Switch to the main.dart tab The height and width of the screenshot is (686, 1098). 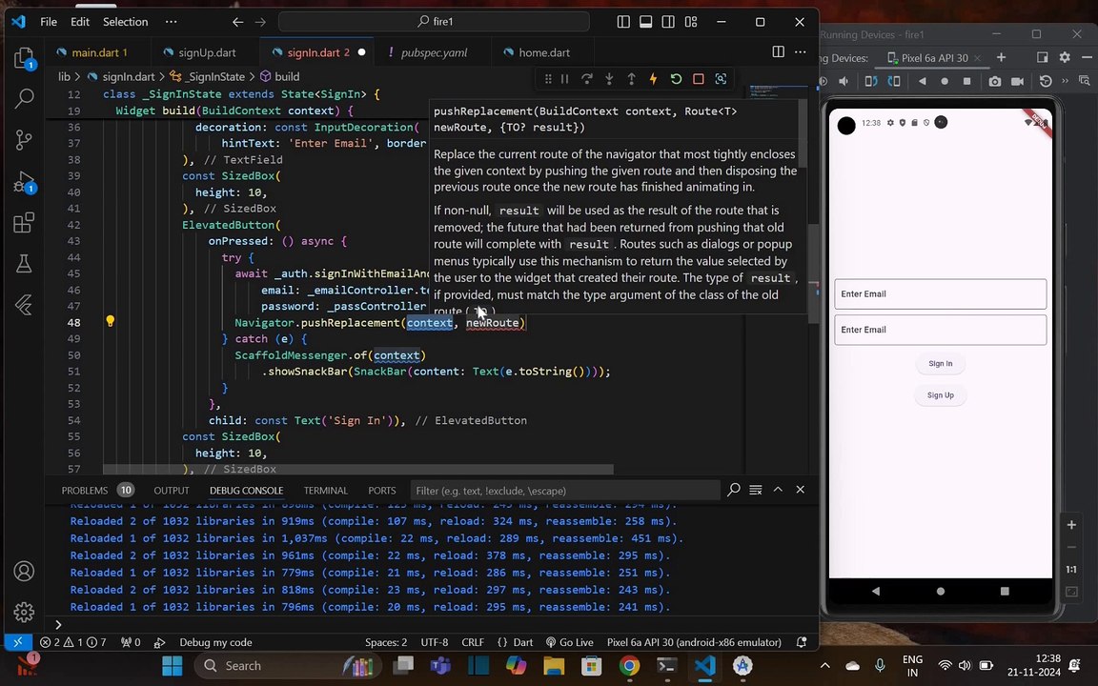(x=99, y=52)
